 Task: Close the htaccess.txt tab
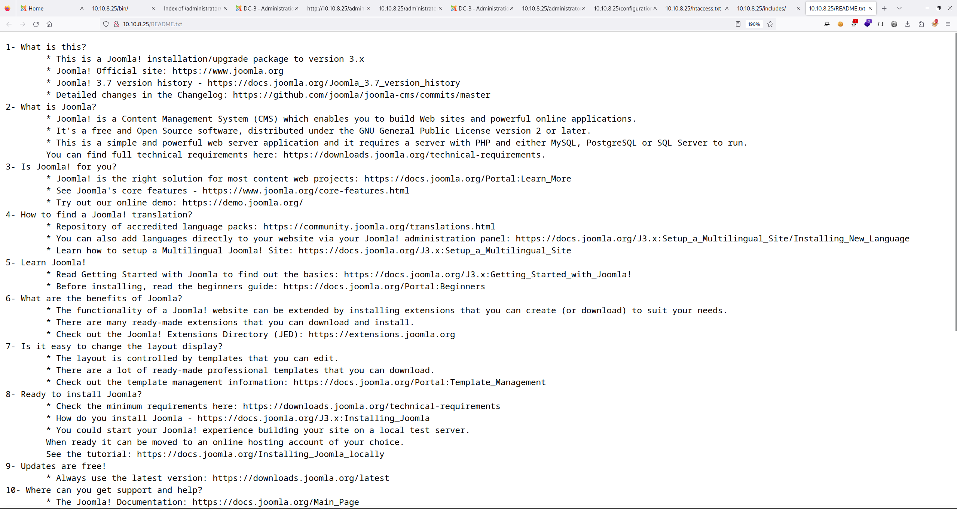pos(727,8)
